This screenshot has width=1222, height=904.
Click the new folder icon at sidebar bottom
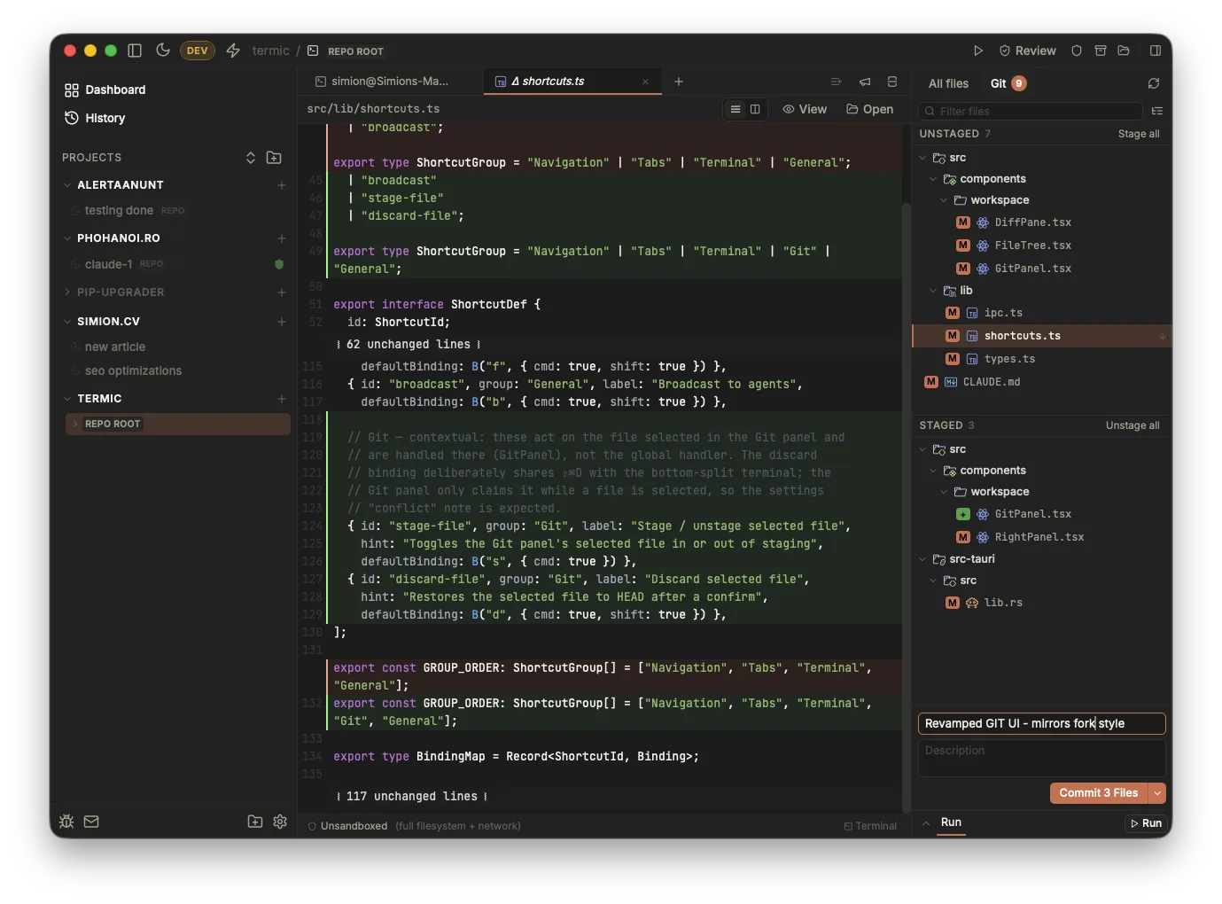pyautogui.click(x=255, y=822)
